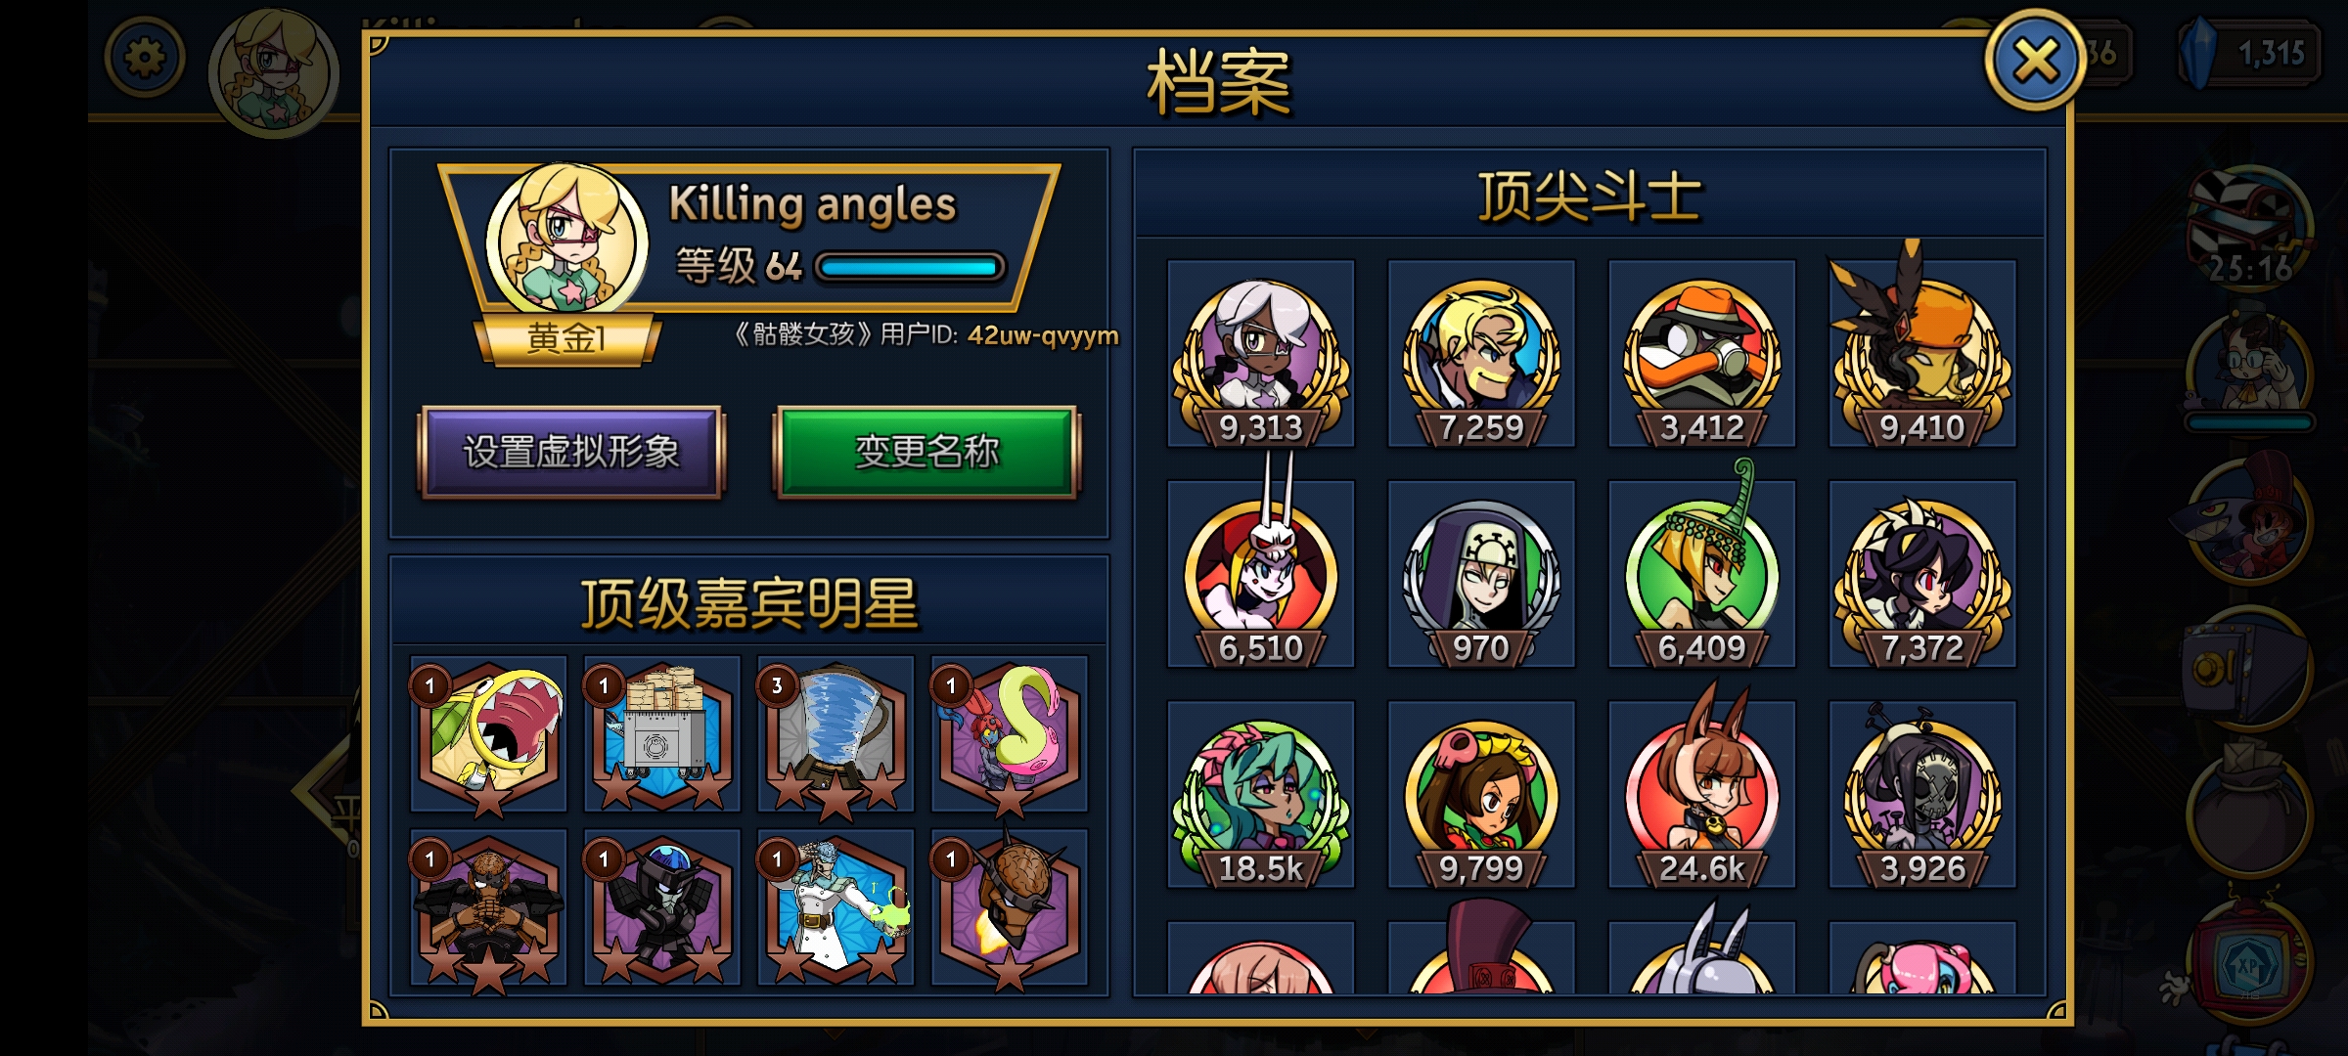
Task: Click the level 64 experience progress bar
Action: tap(909, 267)
